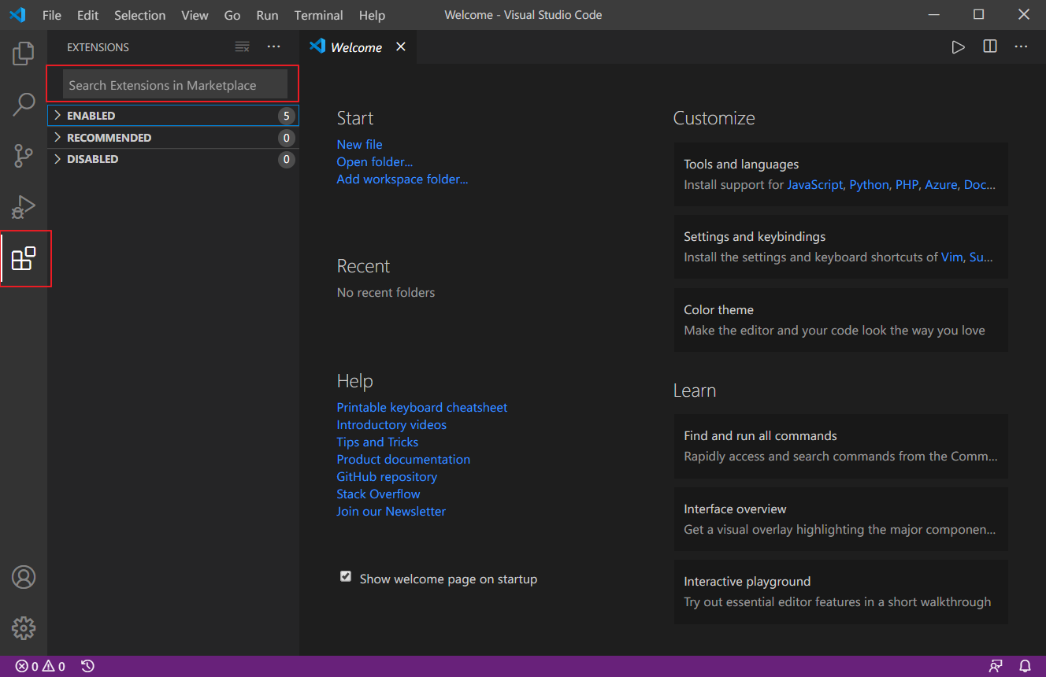Viewport: 1046px width, 677px height.
Task: Open the Selection menu
Action: tap(139, 15)
